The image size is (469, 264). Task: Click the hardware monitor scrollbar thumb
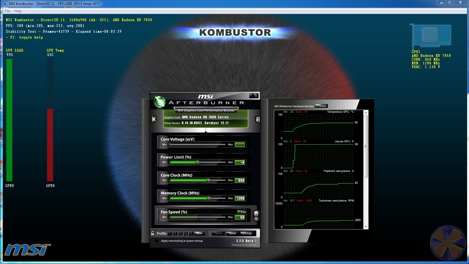pyautogui.click(x=366, y=146)
